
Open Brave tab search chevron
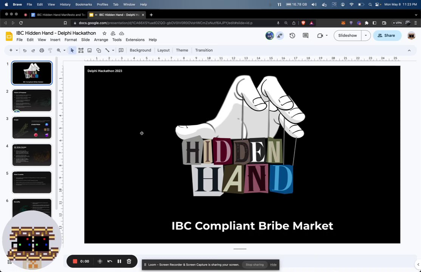pos(416,15)
